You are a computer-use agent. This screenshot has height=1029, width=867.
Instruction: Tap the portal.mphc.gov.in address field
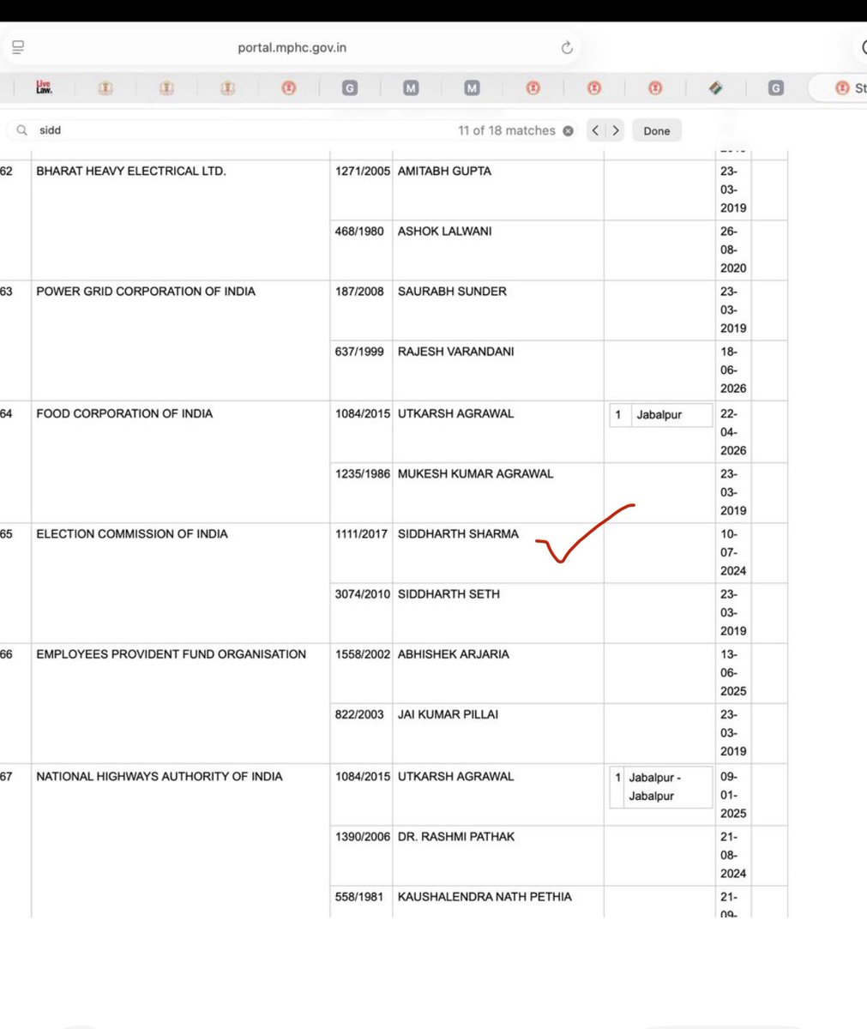pyautogui.click(x=292, y=48)
